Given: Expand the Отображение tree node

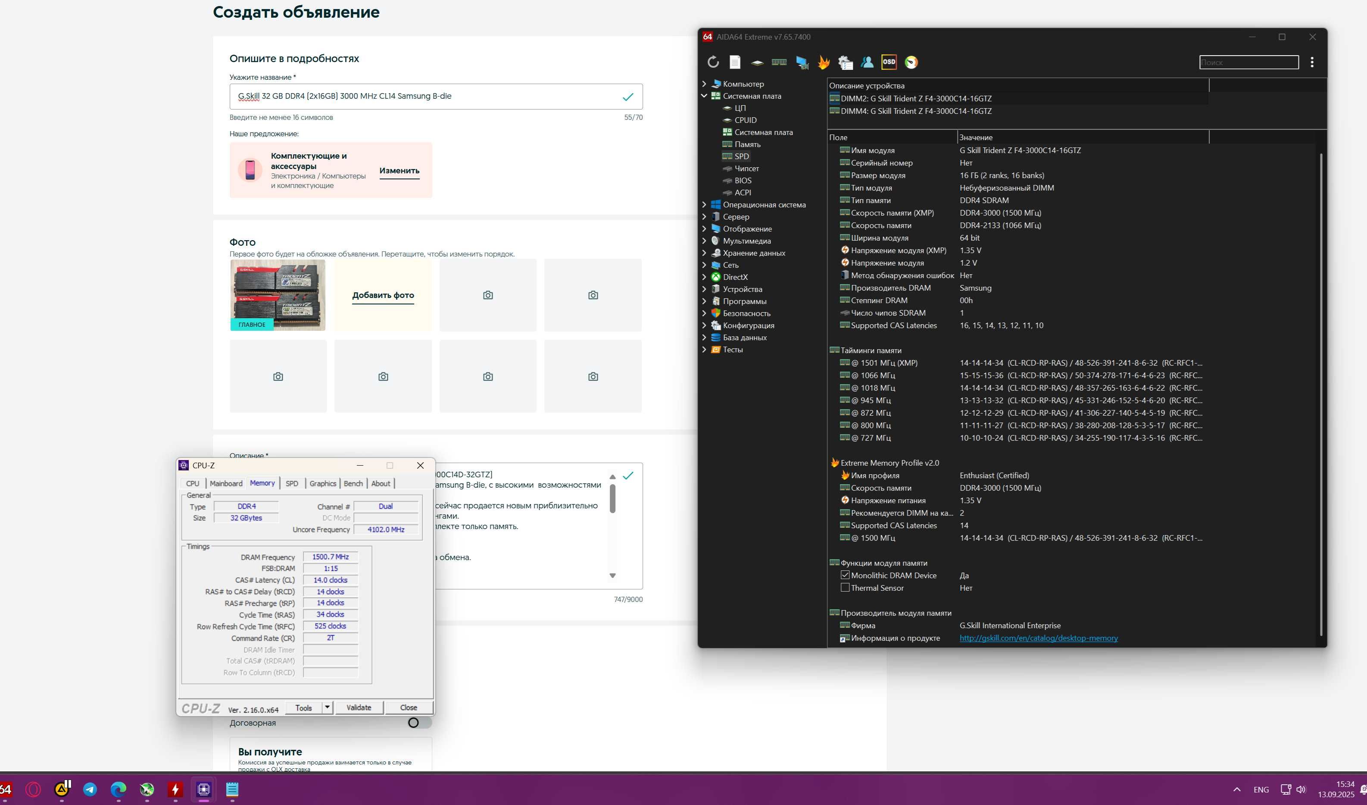Looking at the screenshot, I should pos(704,229).
